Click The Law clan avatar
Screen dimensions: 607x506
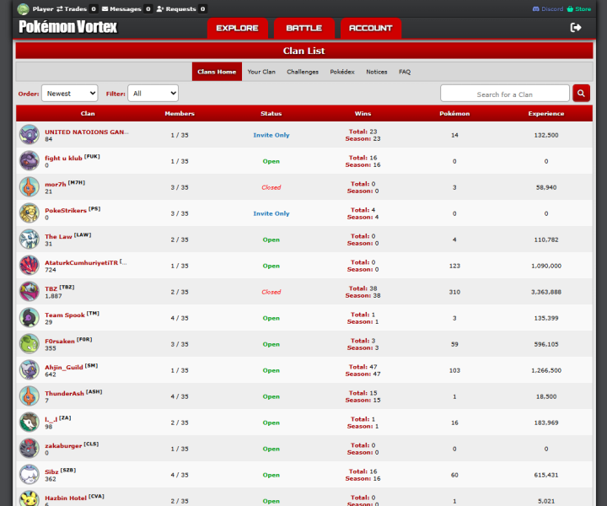tap(30, 239)
